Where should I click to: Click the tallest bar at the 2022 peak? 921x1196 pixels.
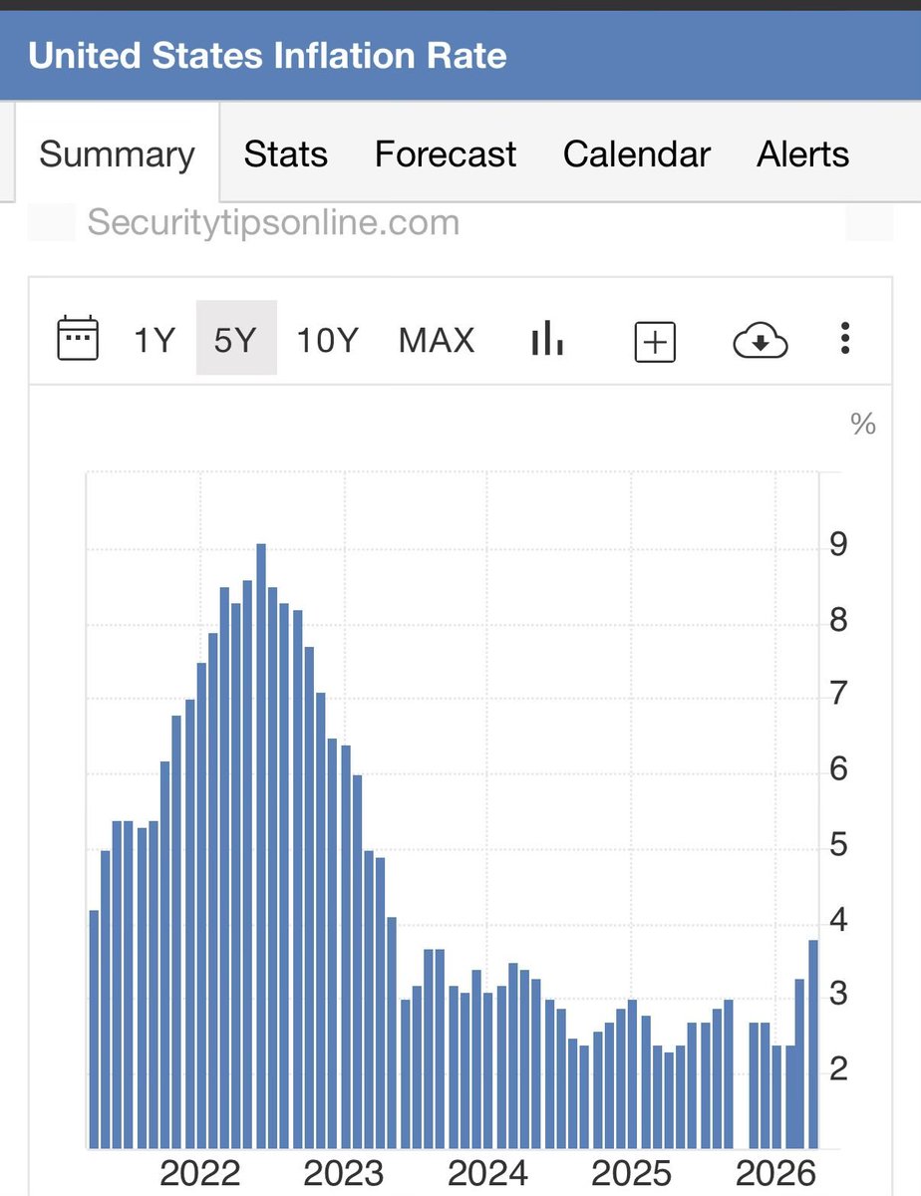tap(261, 846)
